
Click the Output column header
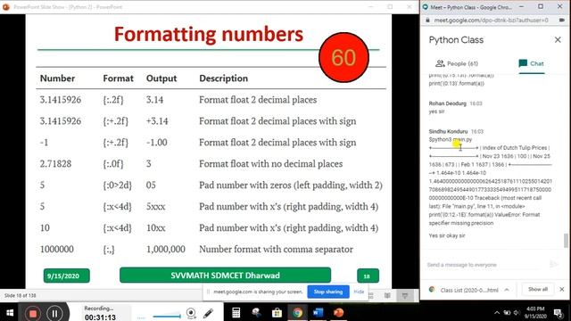click(x=161, y=78)
